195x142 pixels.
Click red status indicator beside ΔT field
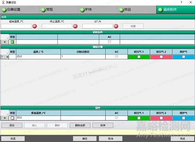point(116,26)
